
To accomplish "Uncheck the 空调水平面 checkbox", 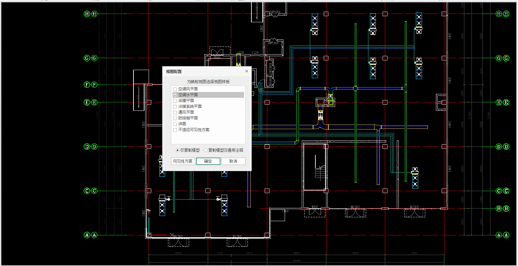I will click(175, 95).
